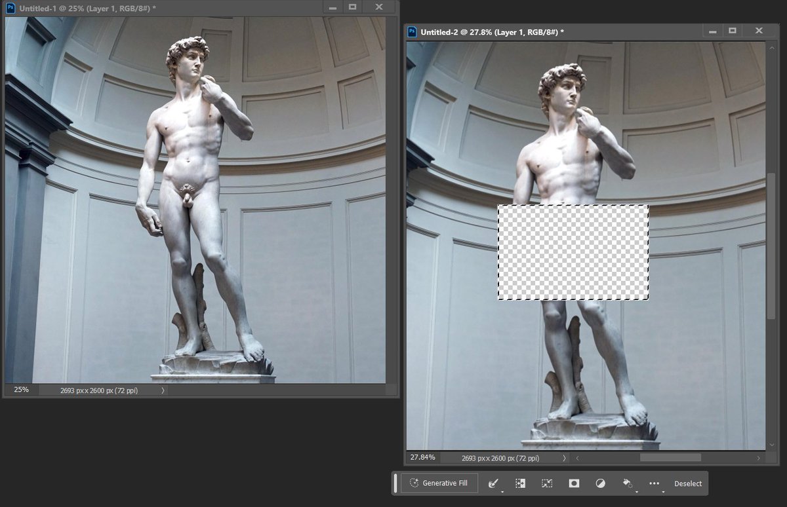Click the Transform Selection icon
The height and width of the screenshot is (507, 787).
click(x=547, y=483)
